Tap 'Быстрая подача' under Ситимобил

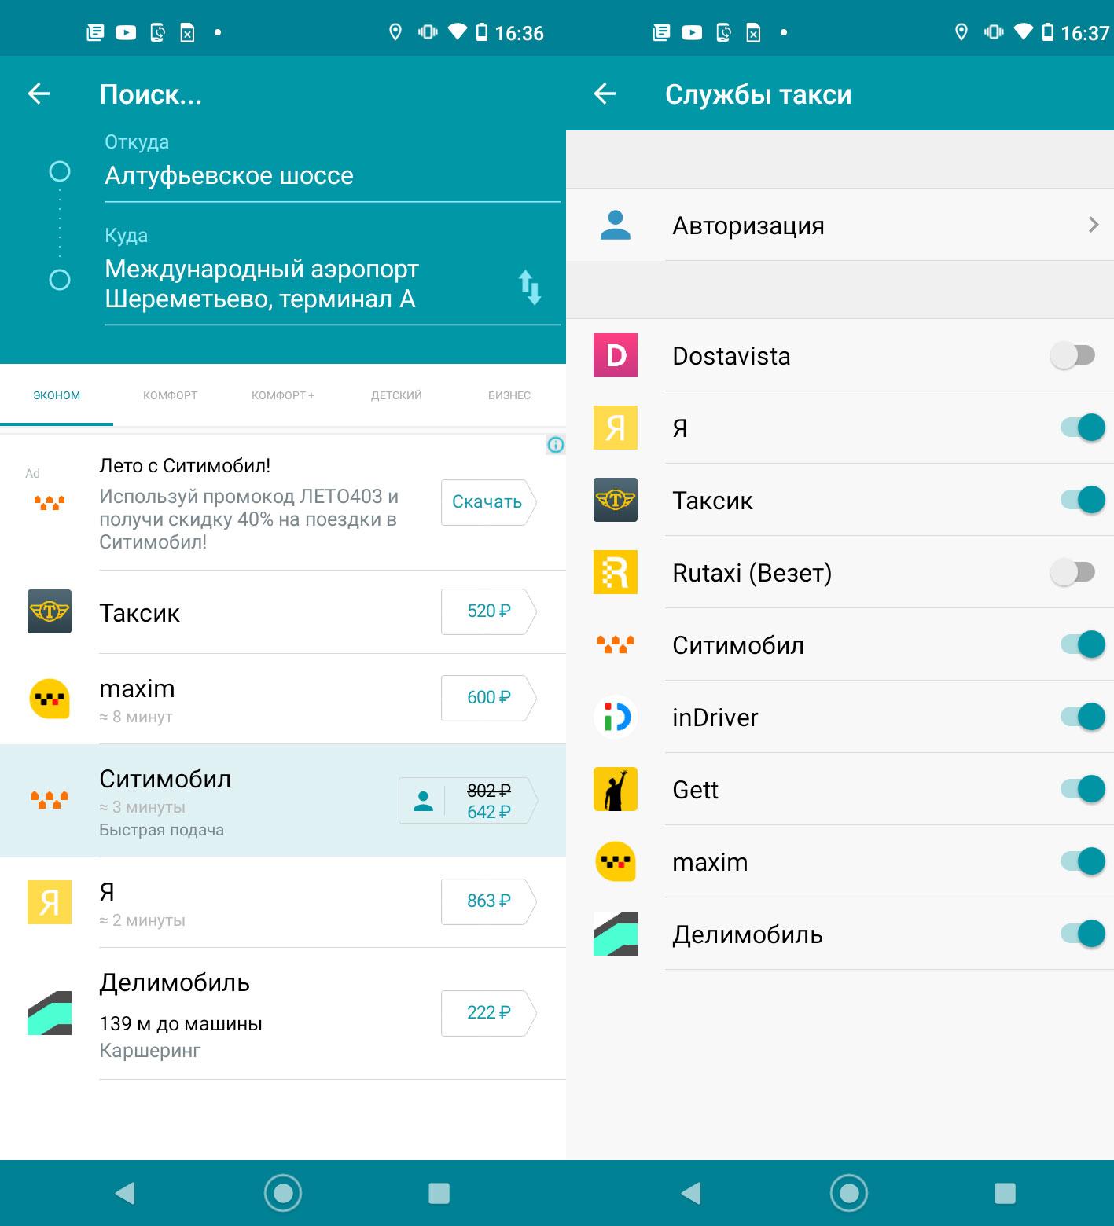(x=161, y=830)
